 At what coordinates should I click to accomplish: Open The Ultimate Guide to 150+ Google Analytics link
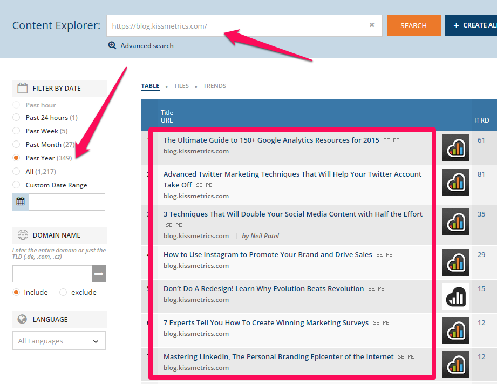pos(271,140)
